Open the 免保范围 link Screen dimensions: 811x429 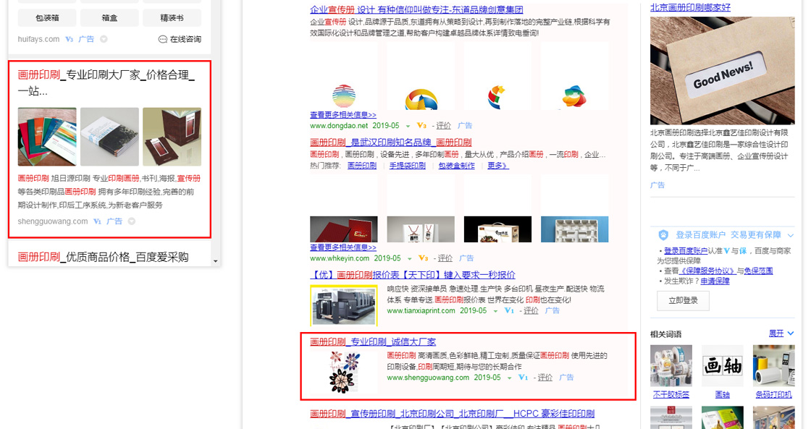pyautogui.click(x=758, y=271)
